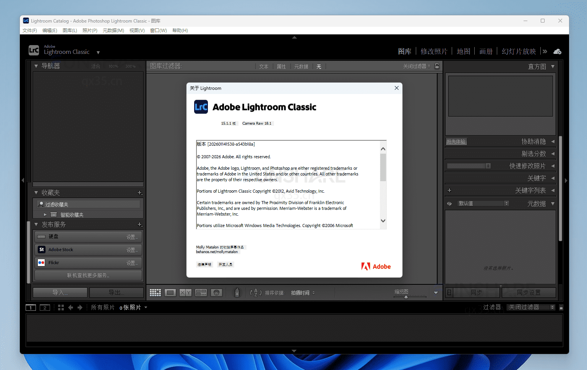
Task: Open 照片(P) menu
Action: pos(90,31)
